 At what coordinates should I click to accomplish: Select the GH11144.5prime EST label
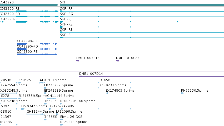coord(40,112)
